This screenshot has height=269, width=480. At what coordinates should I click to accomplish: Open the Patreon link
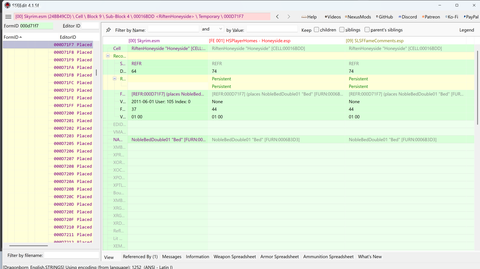click(431, 17)
